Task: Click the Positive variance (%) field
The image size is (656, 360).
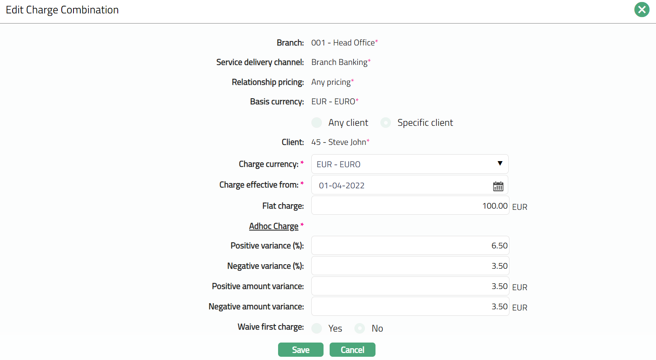Action: 410,246
